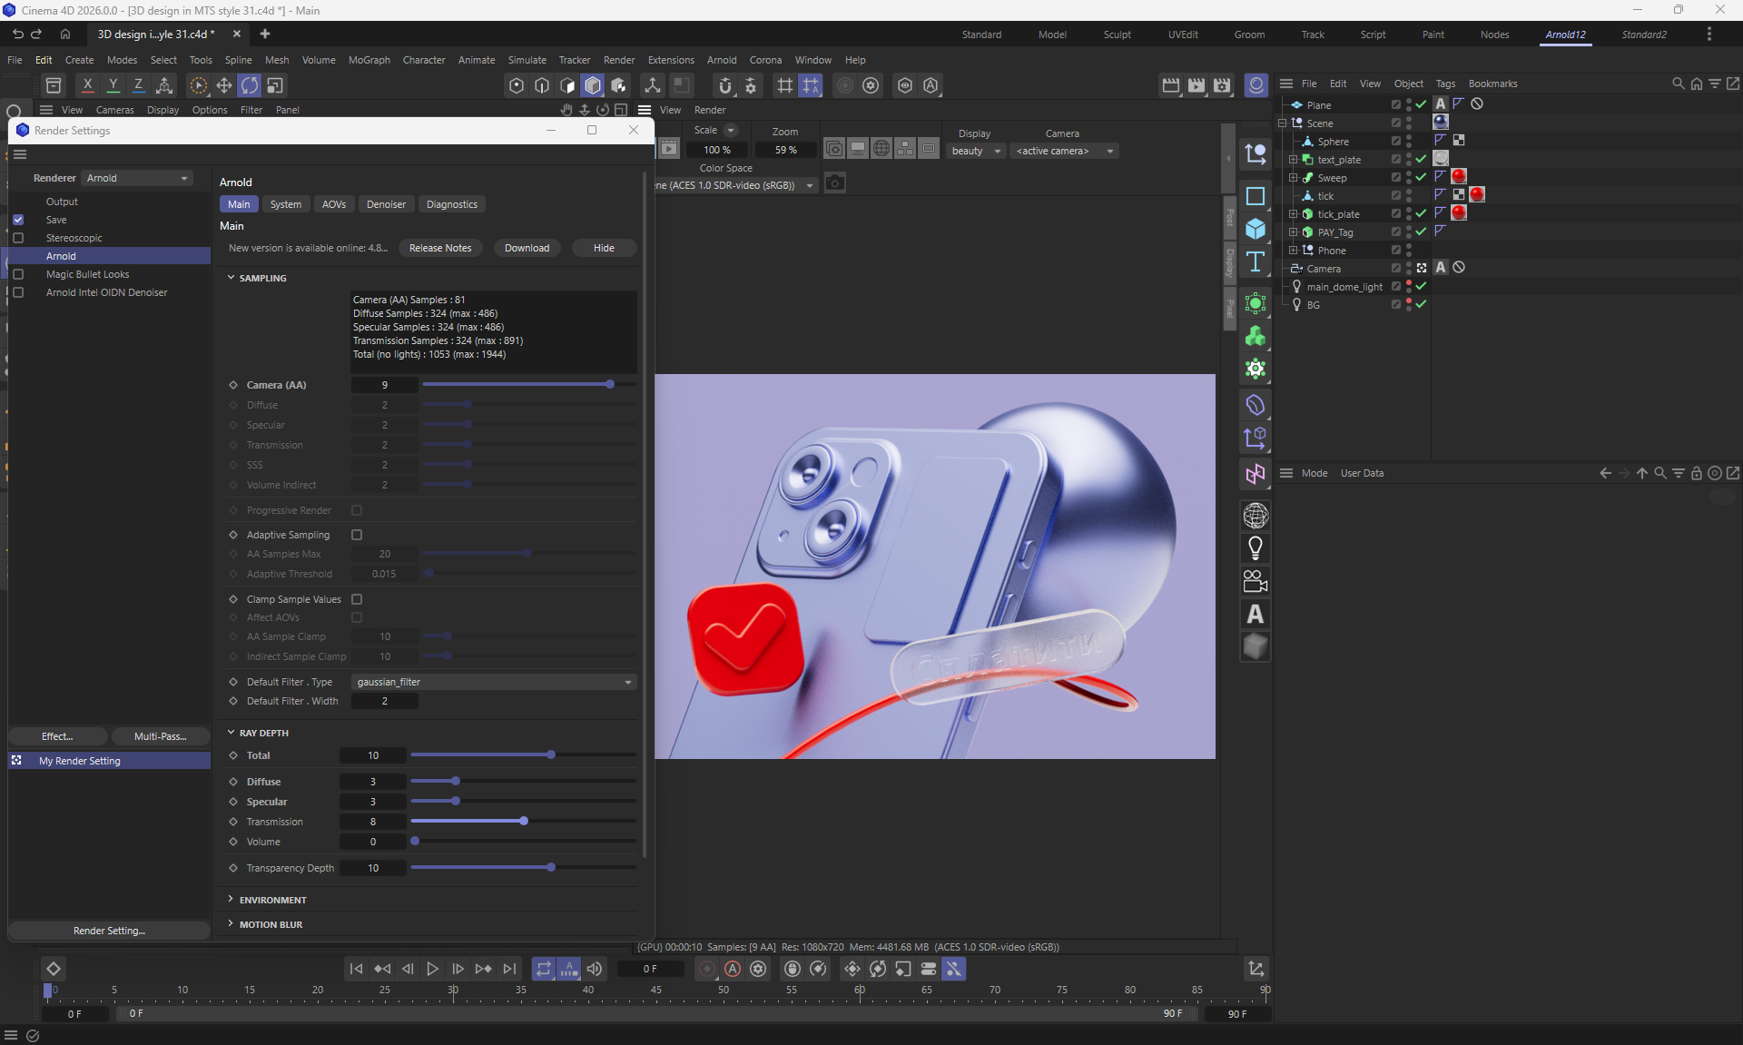
Task: Enable the Clamp Sample Values checkbox
Action: tap(357, 599)
